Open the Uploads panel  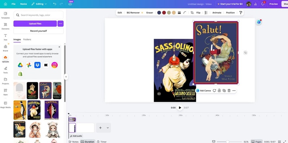5,59
